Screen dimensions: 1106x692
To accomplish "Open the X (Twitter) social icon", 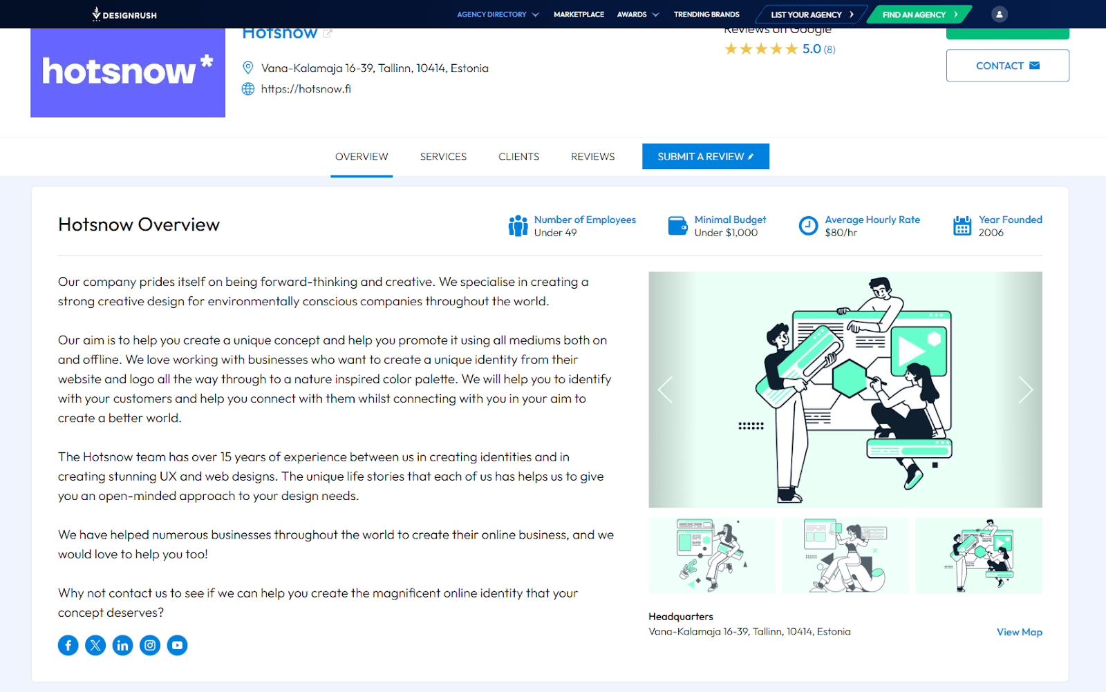I will pyautogui.click(x=95, y=645).
